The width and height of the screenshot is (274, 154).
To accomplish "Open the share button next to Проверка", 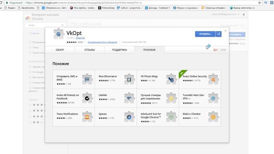I will (x=218, y=34).
